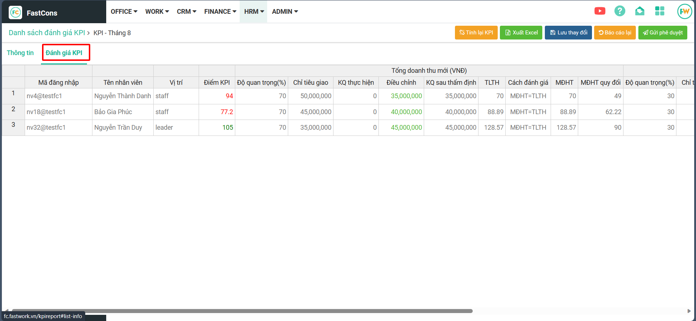
Task: Click the FW user avatar icon
Action: (x=684, y=11)
